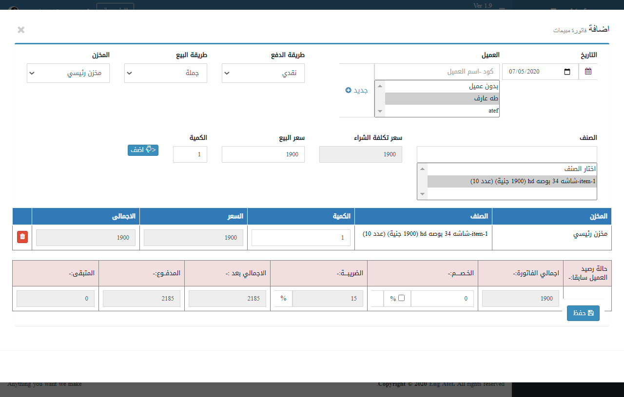
Task: Select customer 'طه عارف' from list
Action: pyautogui.click(x=443, y=98)
